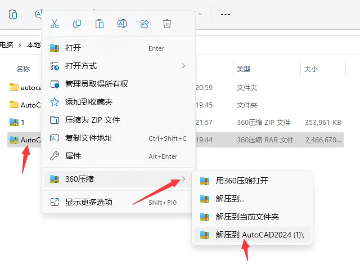
Task: Click the wrench icon beside 属性
Action: 55,156
